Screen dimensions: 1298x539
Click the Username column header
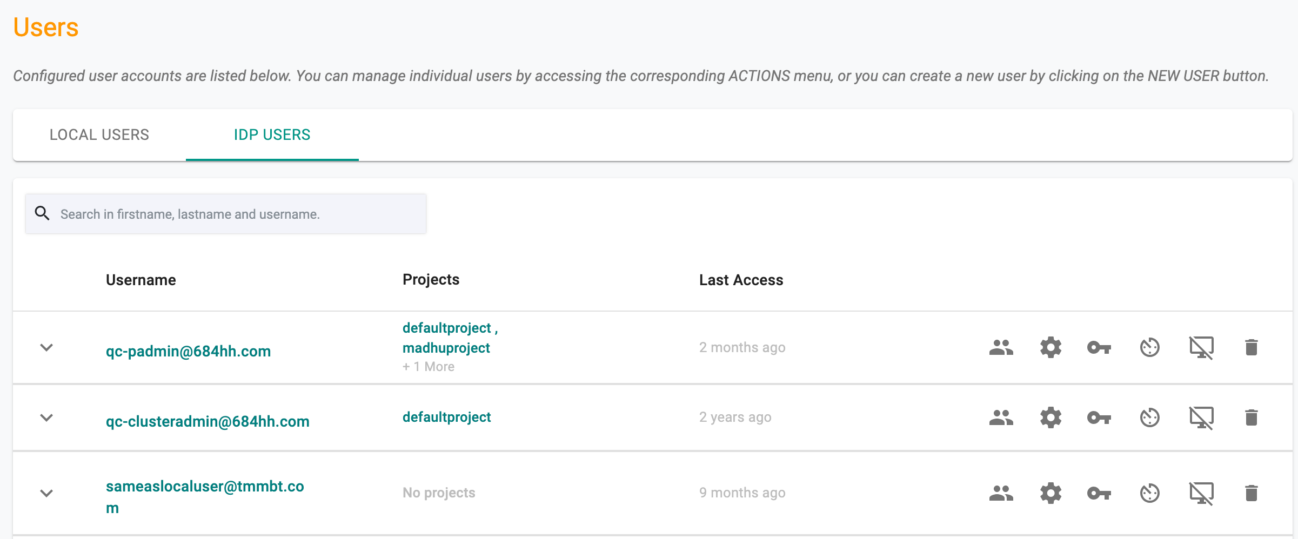point(141,280)
